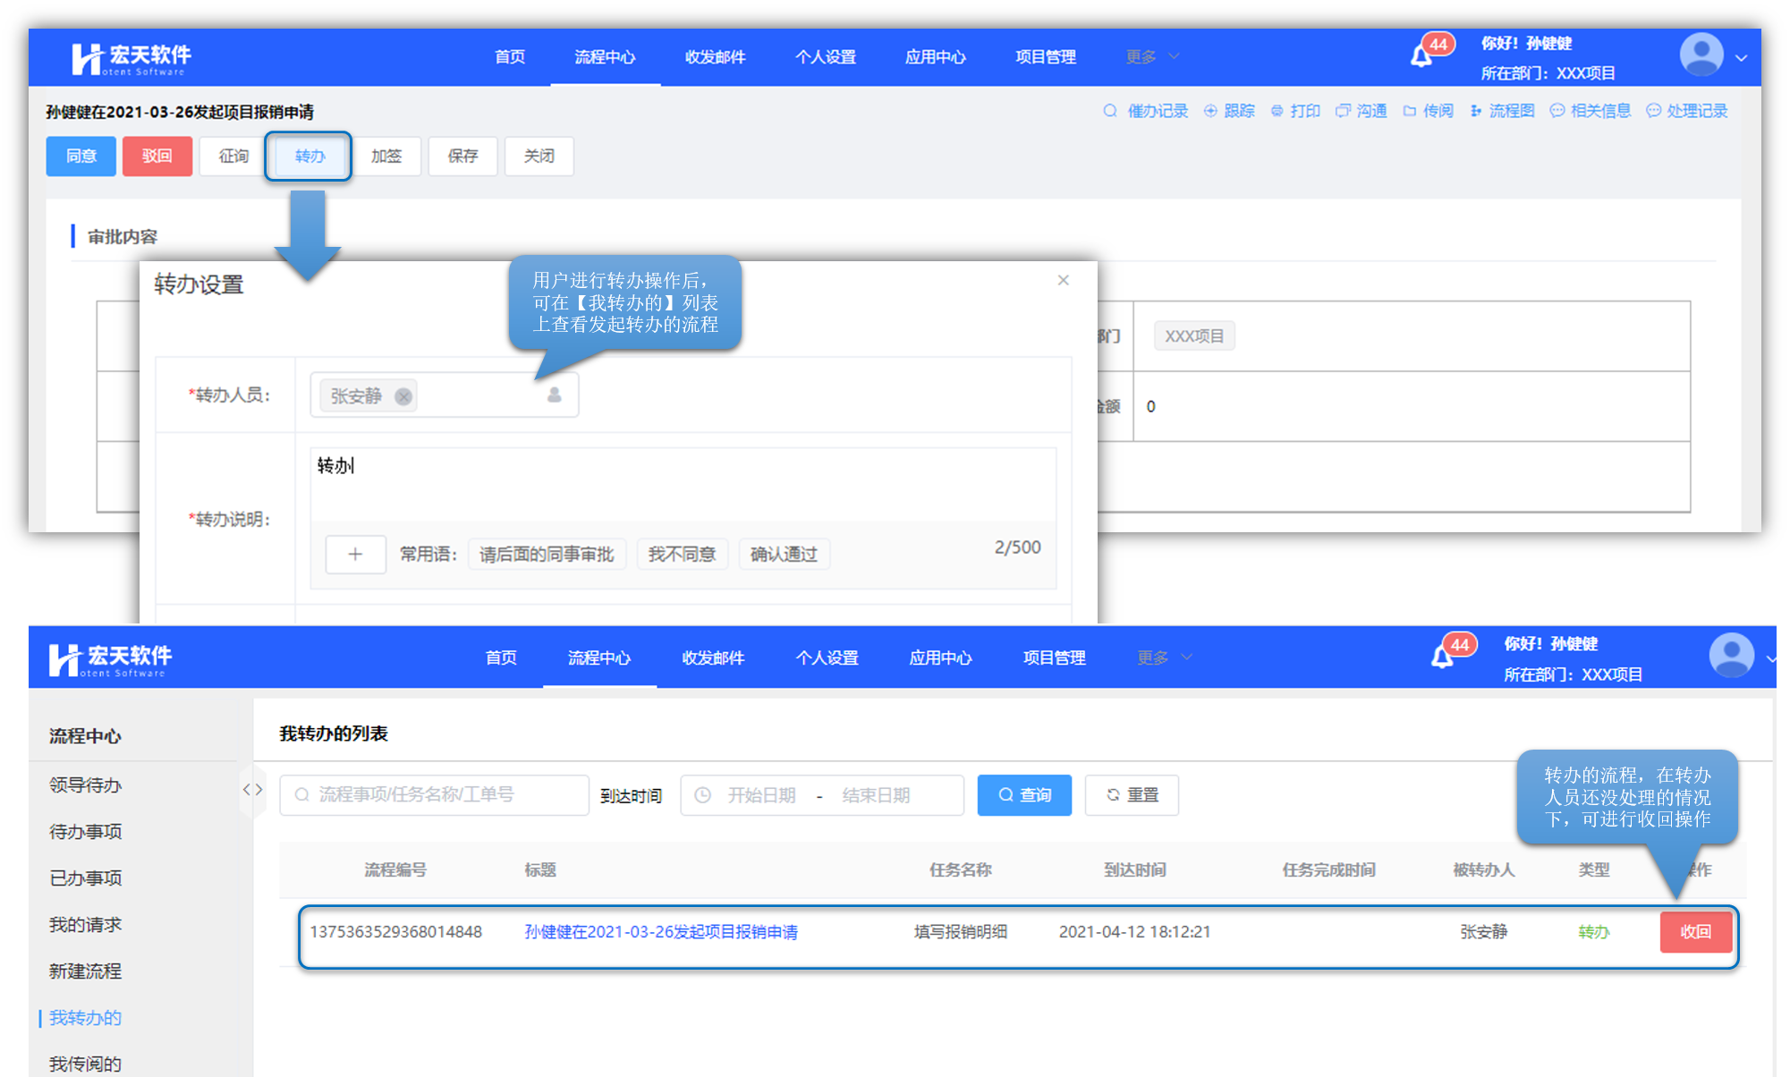Viewport: 1790px width, 1077px height.
Task: Click the red 收回 button
Action: [1695, 932]
